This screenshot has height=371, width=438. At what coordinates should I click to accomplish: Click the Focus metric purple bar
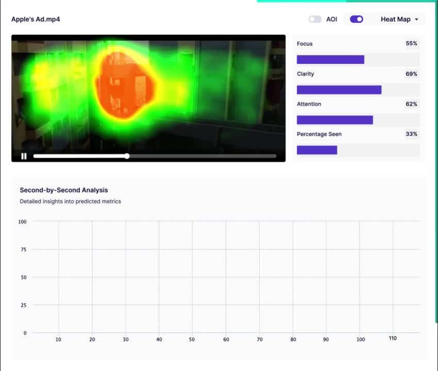pos(330,59)
